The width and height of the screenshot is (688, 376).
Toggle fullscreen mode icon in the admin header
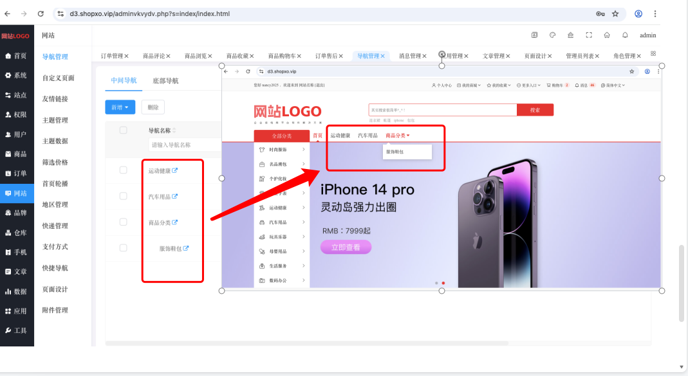pyautogui.click(x=589, y=35)
